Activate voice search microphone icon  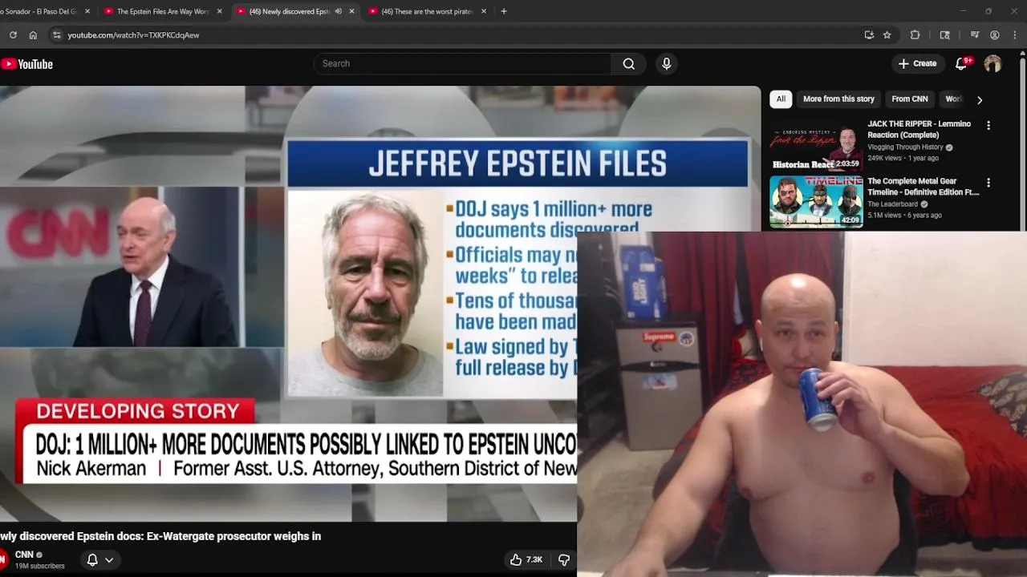(666, 63)
